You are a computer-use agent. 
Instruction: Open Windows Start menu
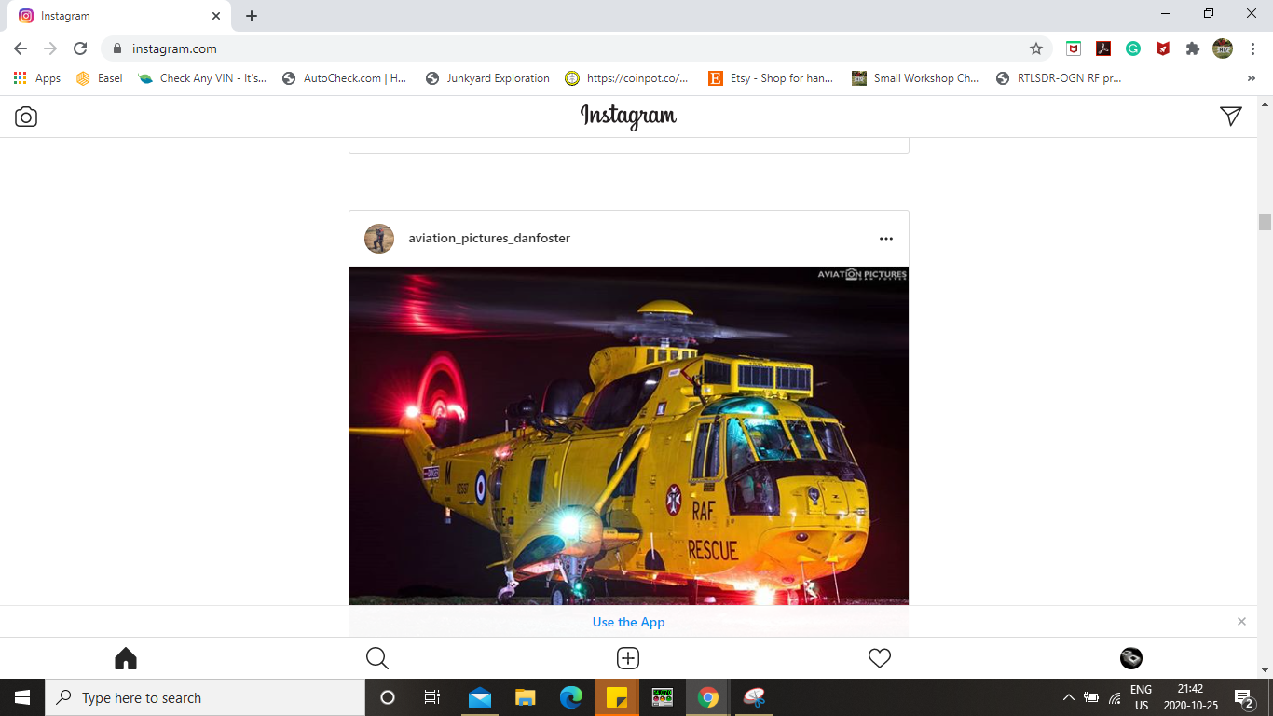point(22,697)
